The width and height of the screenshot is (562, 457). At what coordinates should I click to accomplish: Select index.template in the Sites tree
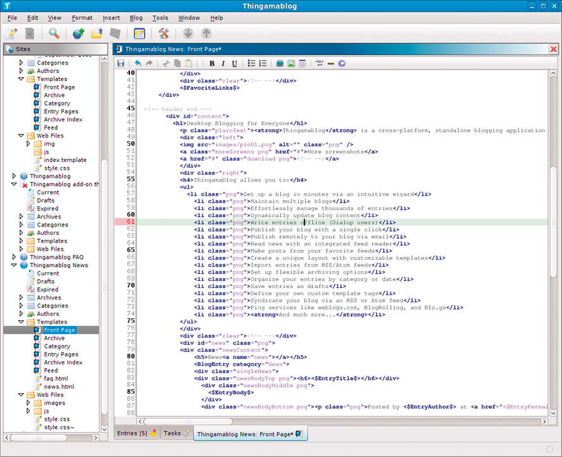65,160
